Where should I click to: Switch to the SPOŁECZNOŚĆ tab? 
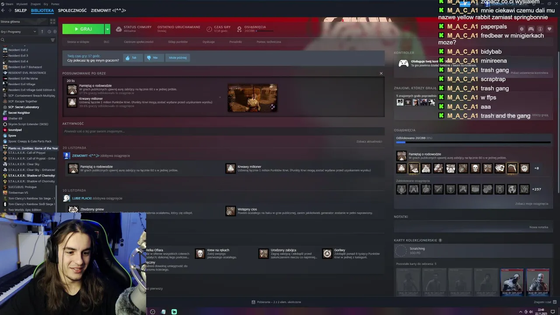72,10
